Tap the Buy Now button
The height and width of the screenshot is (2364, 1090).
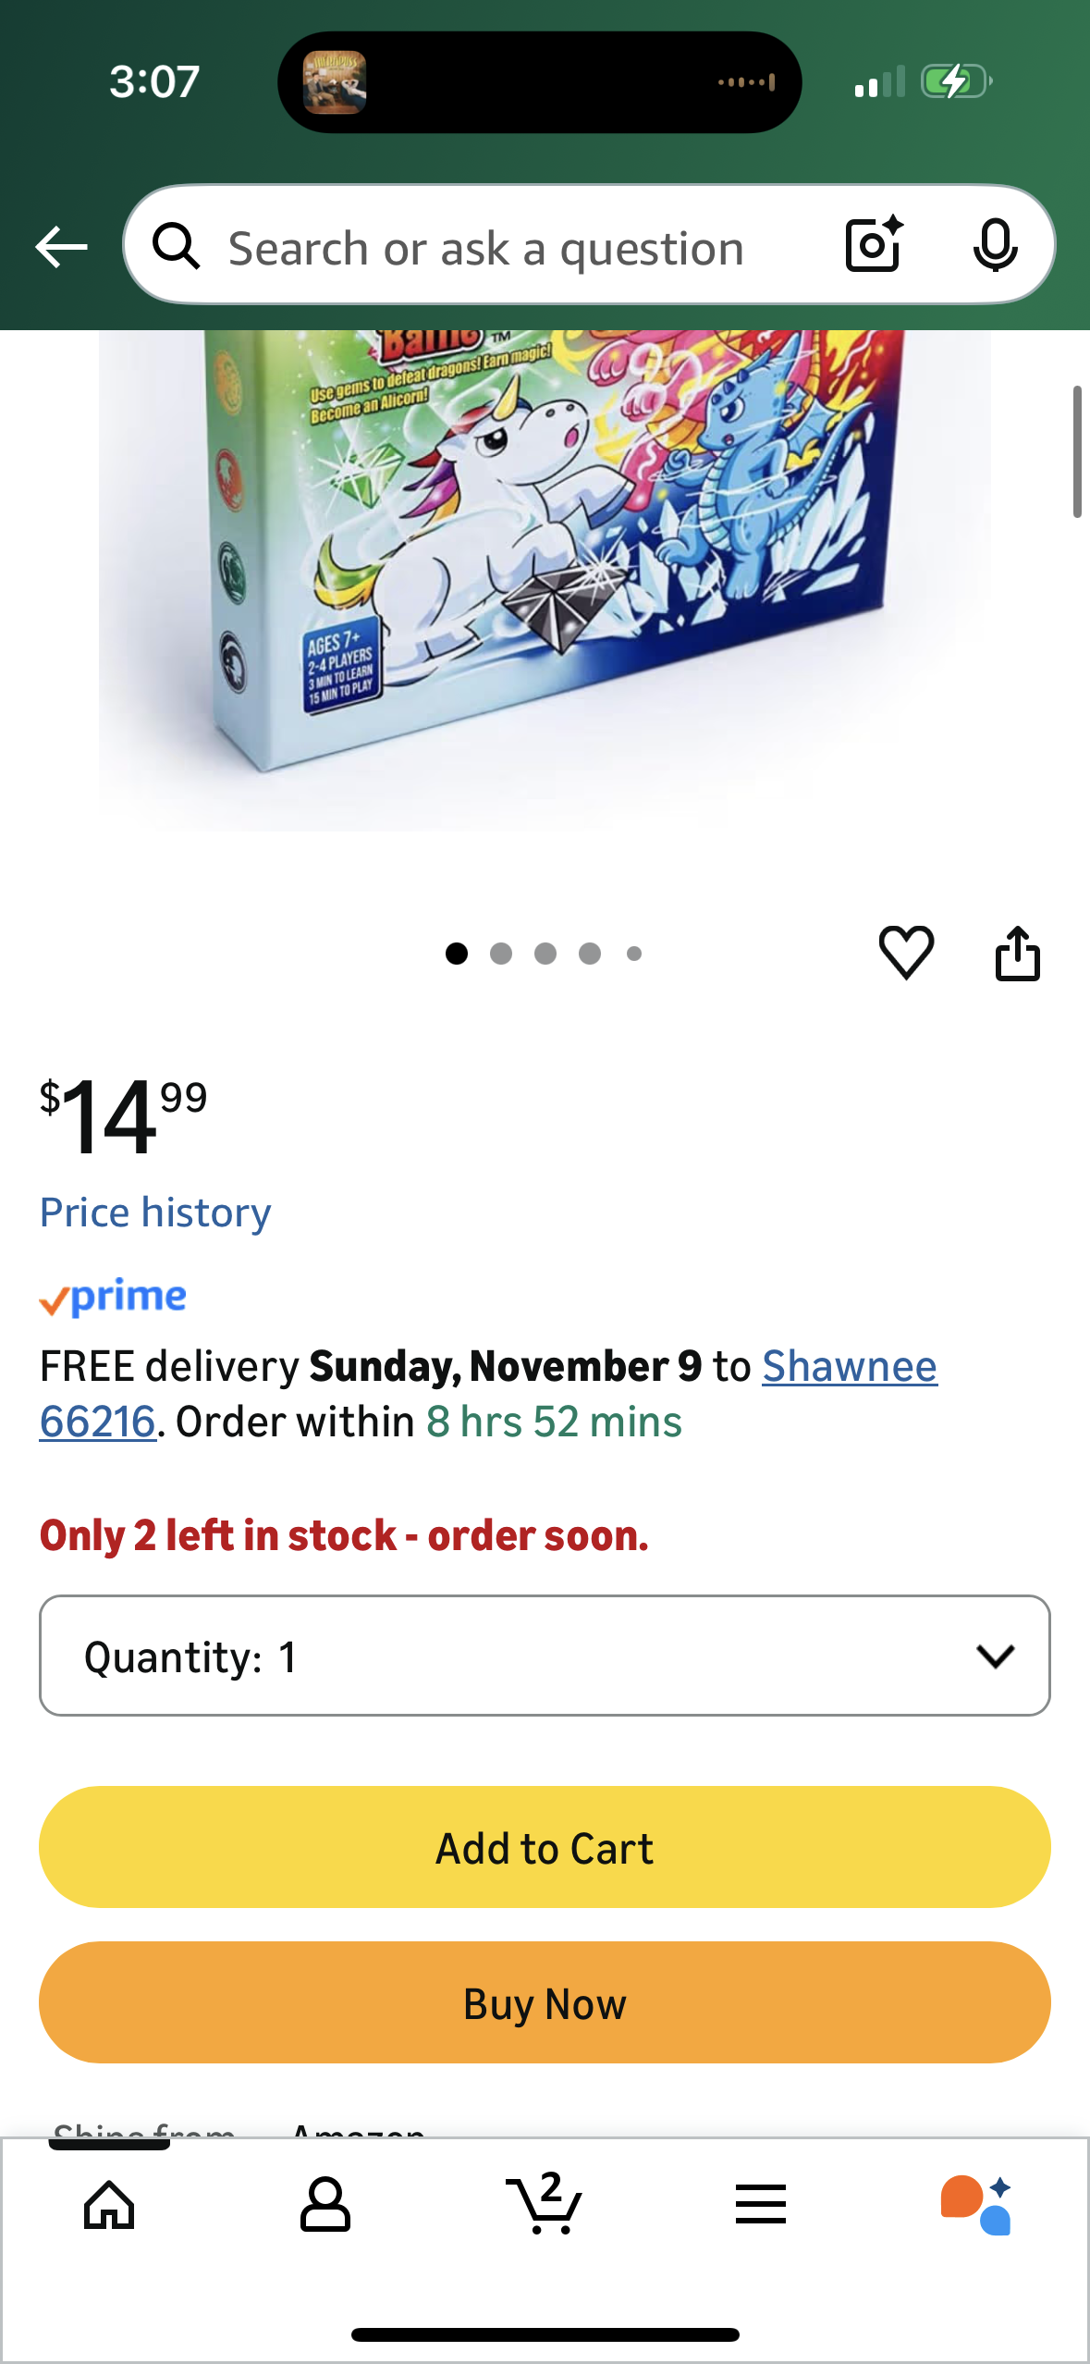[545, 2002]
